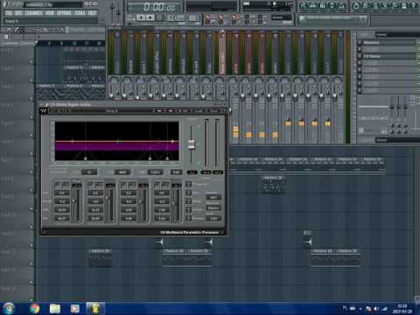Open the piano roll shortcut icon
The width and height of the screenshot is (420, 315).
pyautogui.click(x=322, y=5)
